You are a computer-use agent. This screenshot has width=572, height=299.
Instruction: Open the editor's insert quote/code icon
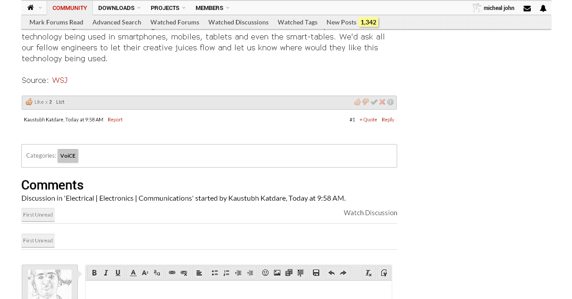click(301, 273)
